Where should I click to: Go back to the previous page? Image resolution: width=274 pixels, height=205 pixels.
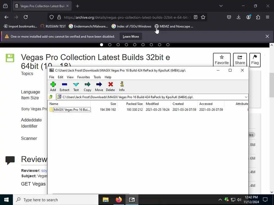coord(6,17)
